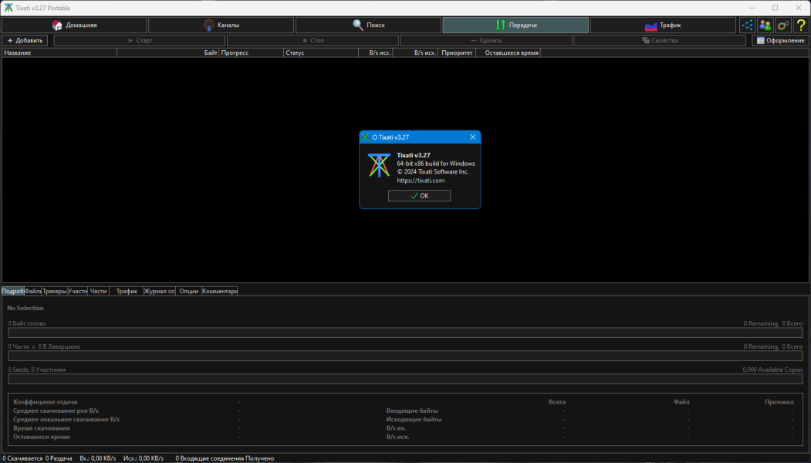Screen dimensions: 811x463
Task: Sort by Статус column header
Action: pos(321,52)
